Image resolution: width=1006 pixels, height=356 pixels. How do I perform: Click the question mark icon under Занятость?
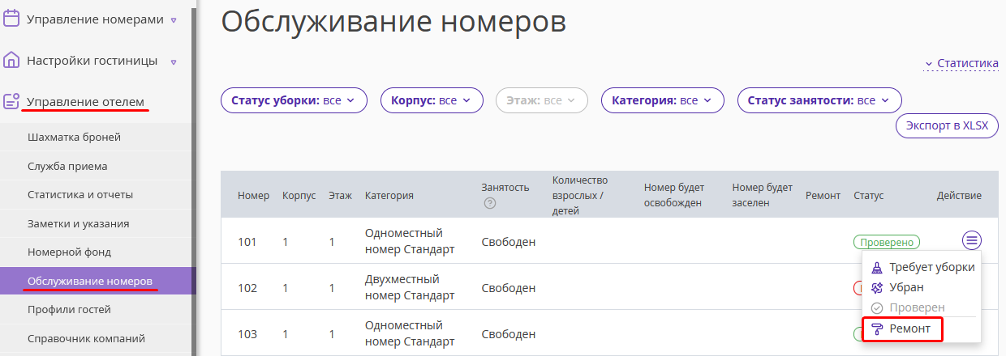489,204
